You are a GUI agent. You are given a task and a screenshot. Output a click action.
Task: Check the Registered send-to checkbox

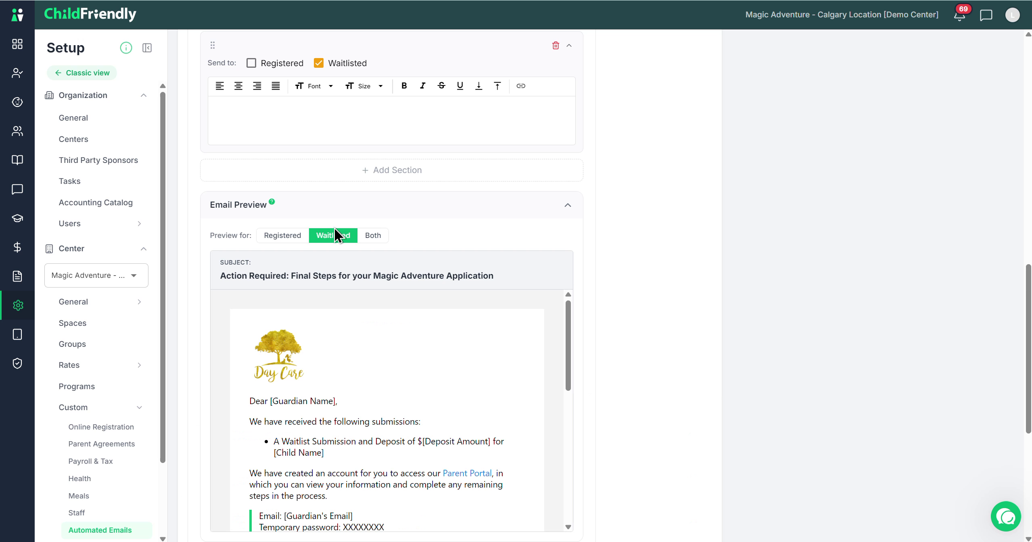[x=251, y=63]
